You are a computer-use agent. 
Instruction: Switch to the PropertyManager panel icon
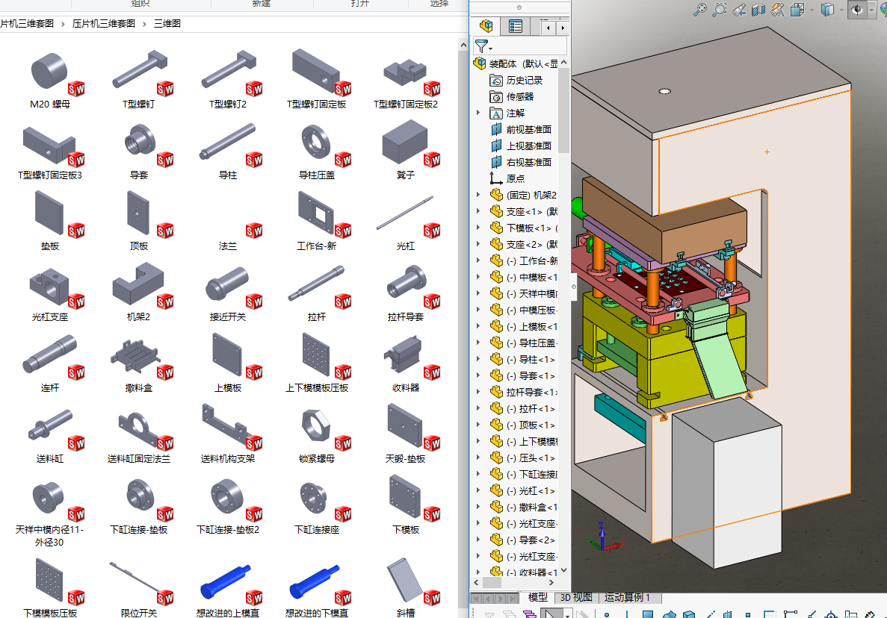[x=516, y=26]
